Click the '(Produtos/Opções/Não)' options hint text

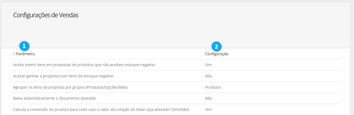pyautogui.click(x=107, y=87)
